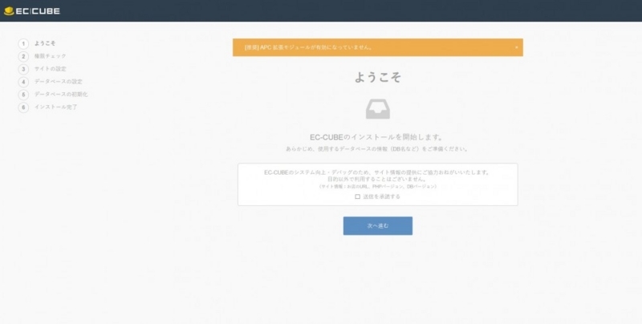
Task: Click the EC-CUBE logo in header
Action: pyautogui.click(x=32, y=11)
